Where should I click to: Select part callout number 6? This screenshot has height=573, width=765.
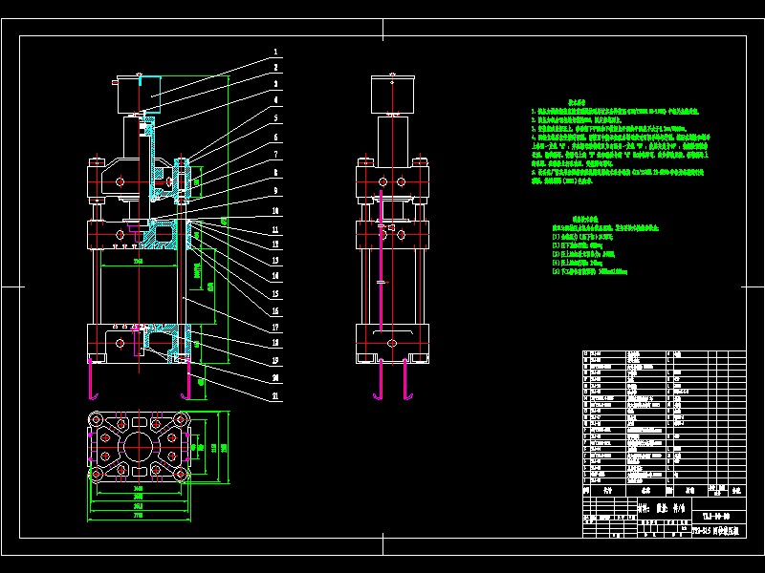tap(275, 138)
